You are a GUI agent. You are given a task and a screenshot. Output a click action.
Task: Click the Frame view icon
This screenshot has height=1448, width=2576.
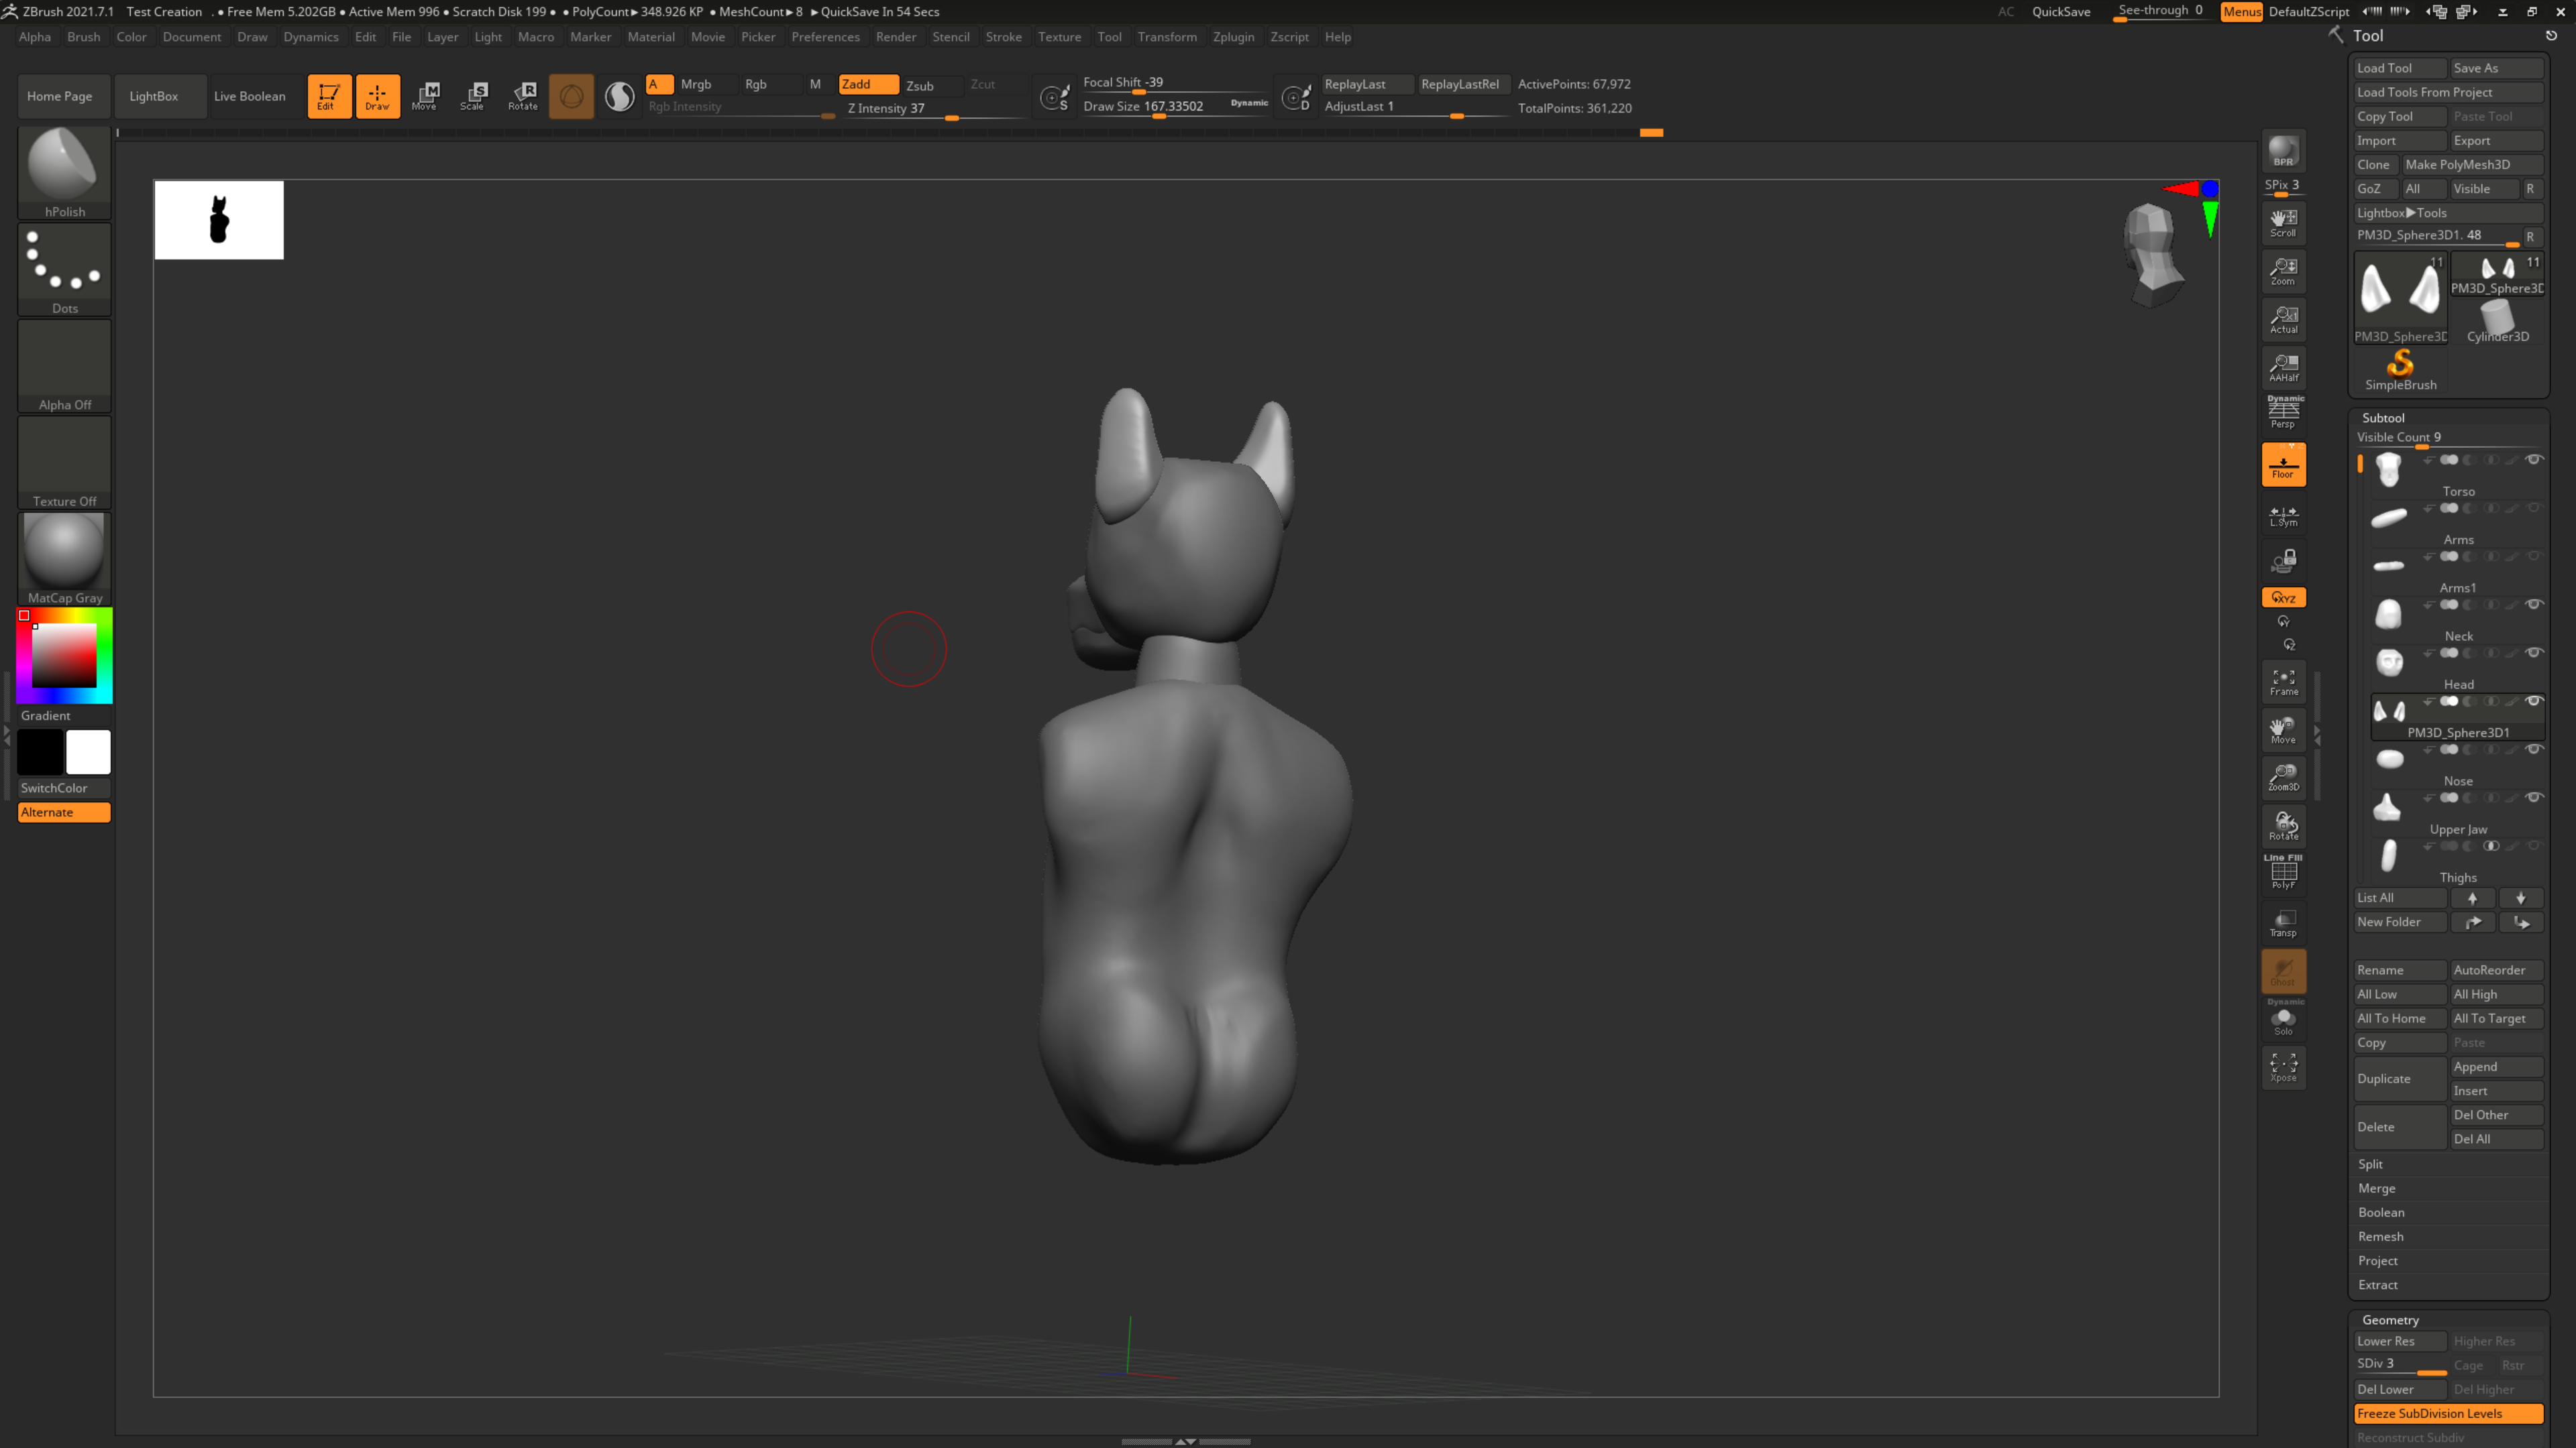click(x=2283, y=682)
